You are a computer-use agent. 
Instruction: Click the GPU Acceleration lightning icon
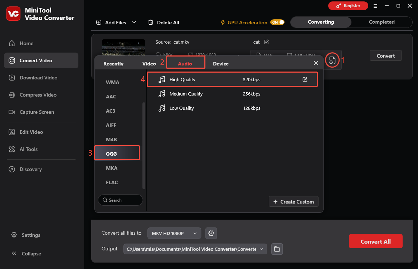pyautogui.click(x=223, y=23)
